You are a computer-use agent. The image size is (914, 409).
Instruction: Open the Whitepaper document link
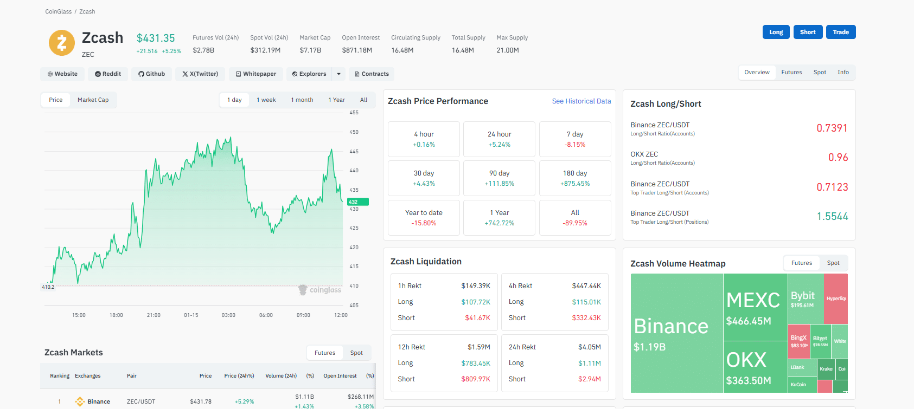(x=255, y=74)
